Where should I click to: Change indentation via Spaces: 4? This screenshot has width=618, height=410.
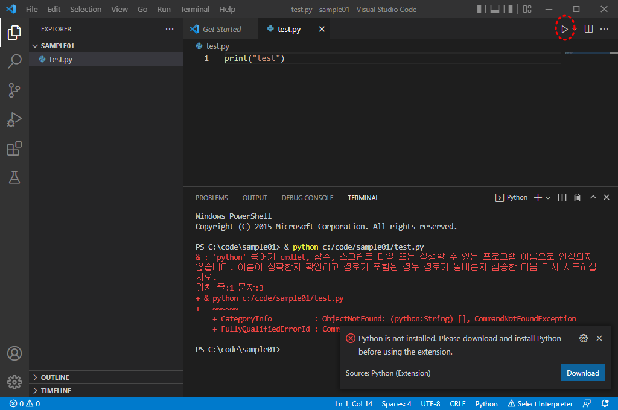(x=396, y=404)
